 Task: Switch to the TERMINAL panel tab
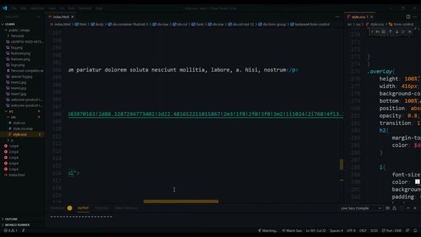pos(101,208)
